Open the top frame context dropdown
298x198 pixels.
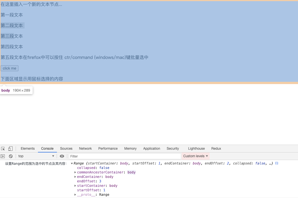coord(36,156)
